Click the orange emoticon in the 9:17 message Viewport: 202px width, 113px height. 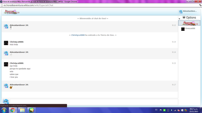[11, 87]
